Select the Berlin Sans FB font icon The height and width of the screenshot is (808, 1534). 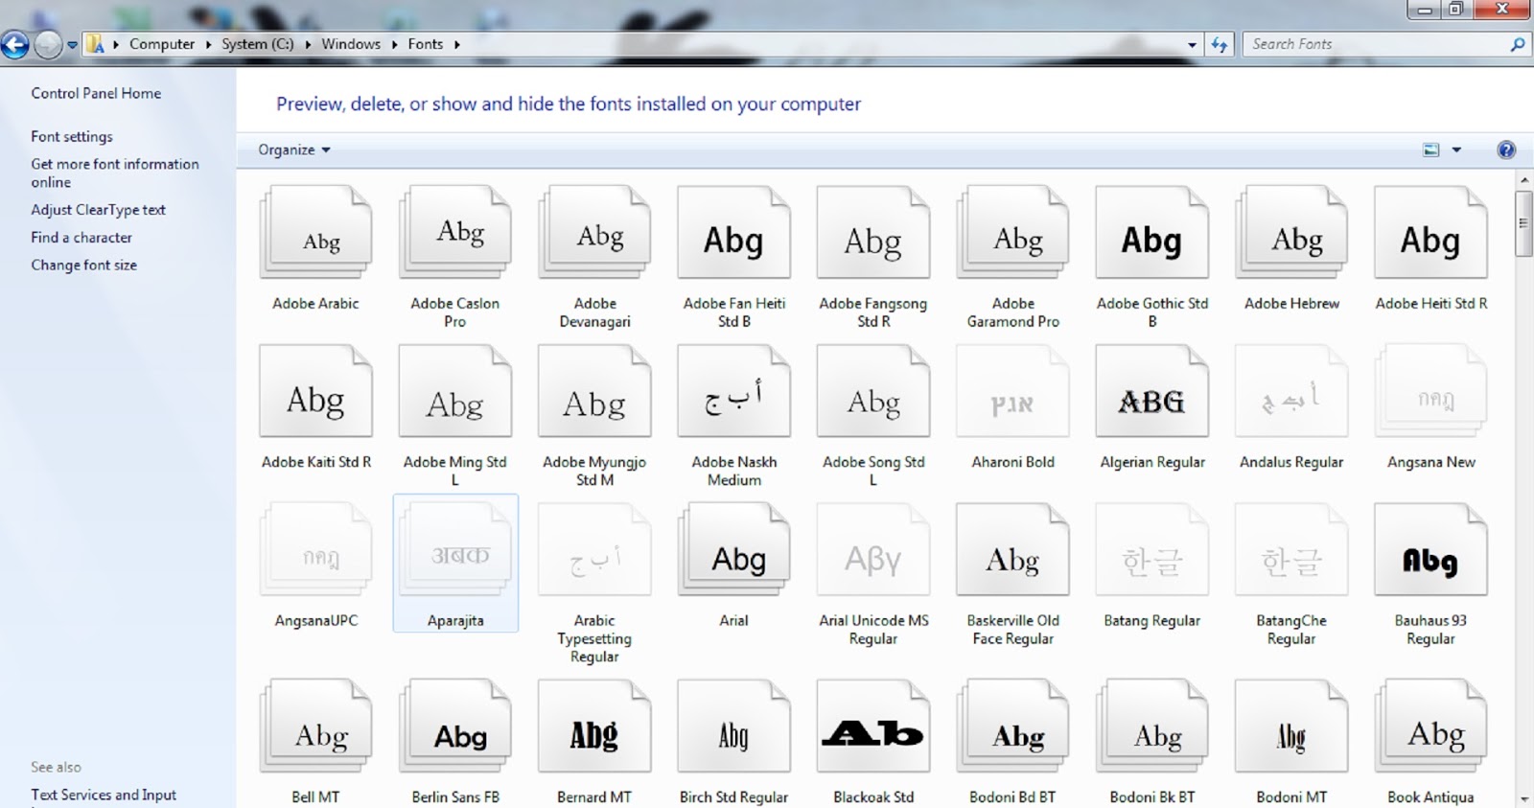455,727
